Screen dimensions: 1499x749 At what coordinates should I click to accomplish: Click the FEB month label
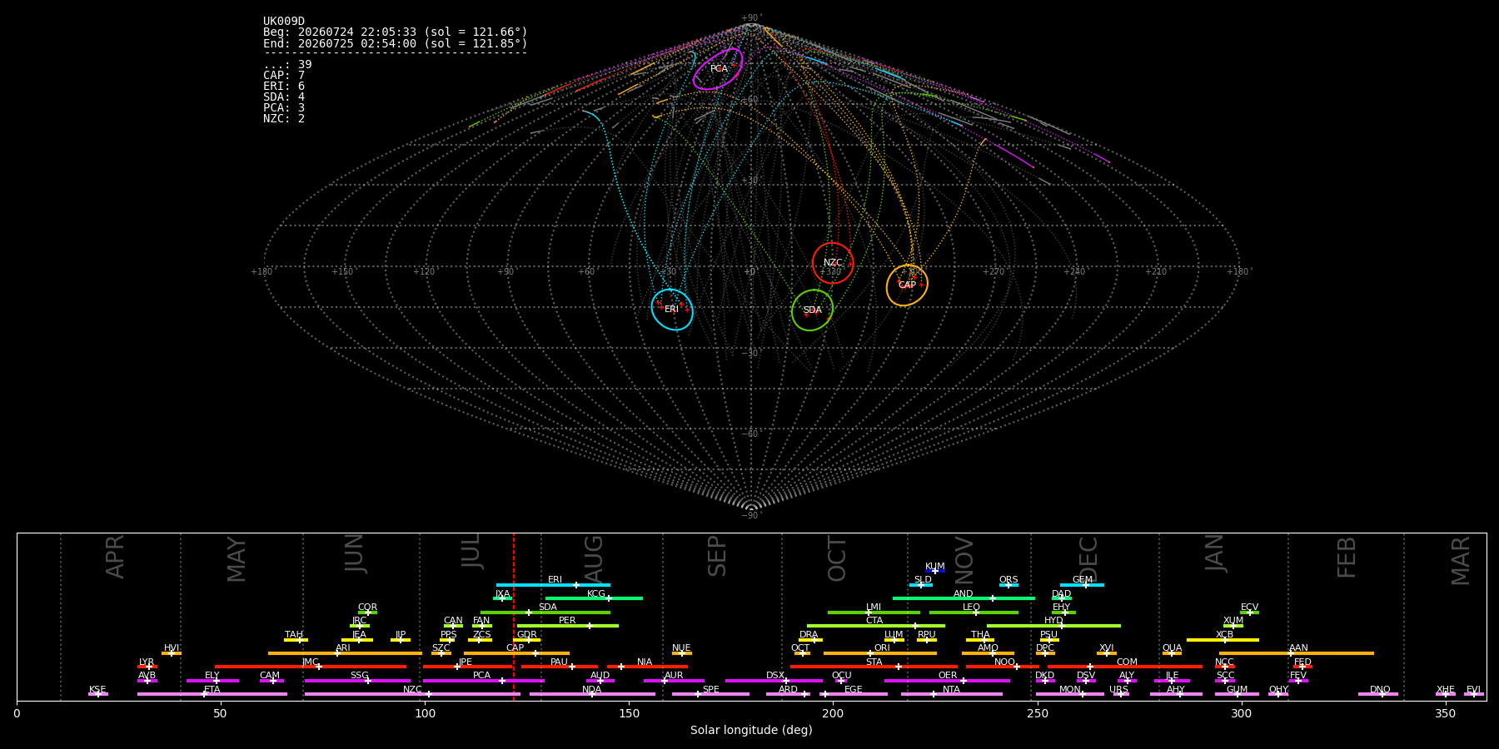click(1347, 558)
